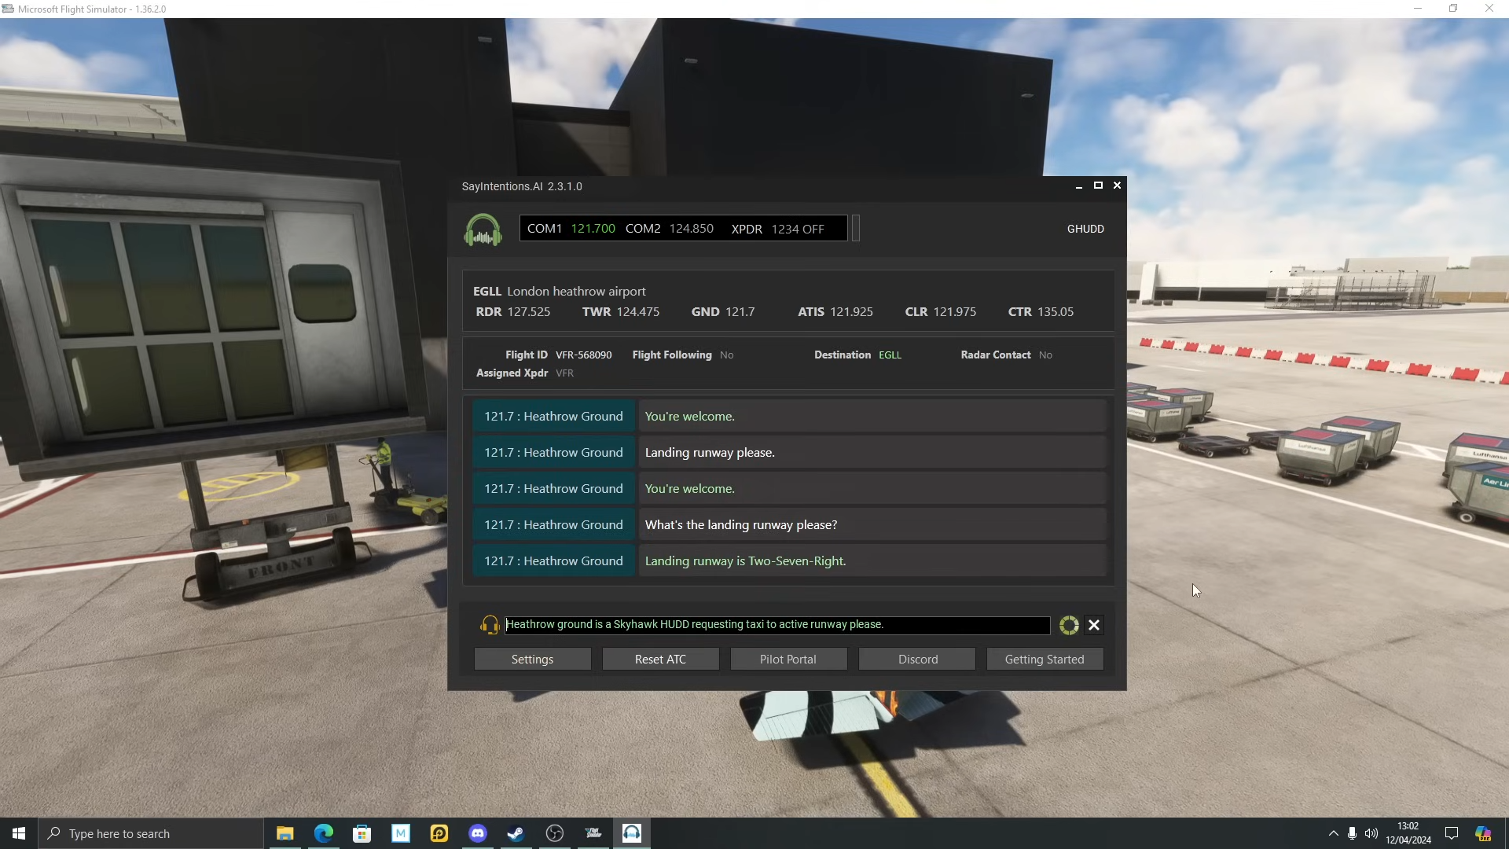This screenshot has width=1509, height=849.
Task: Click the green headset logo in SayIntentions
Action: tap(483, 230)
